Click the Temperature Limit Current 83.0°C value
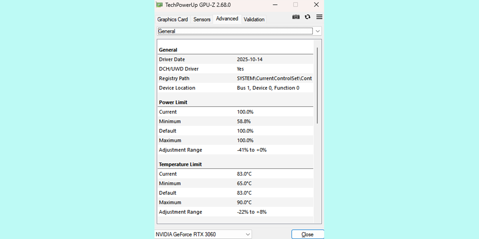Screen dimensions: 479x239 [244, 174]
